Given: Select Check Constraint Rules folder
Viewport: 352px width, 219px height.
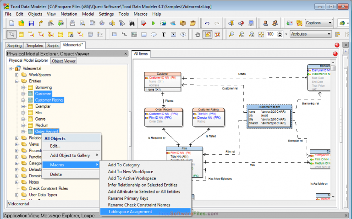Looking at the screenshot, I should (48, 188).
